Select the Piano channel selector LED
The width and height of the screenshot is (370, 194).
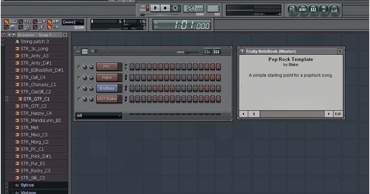[126, 78]
